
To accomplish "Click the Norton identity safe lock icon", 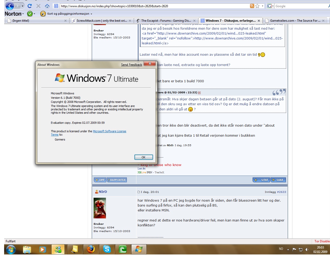I will pos(43,14).
